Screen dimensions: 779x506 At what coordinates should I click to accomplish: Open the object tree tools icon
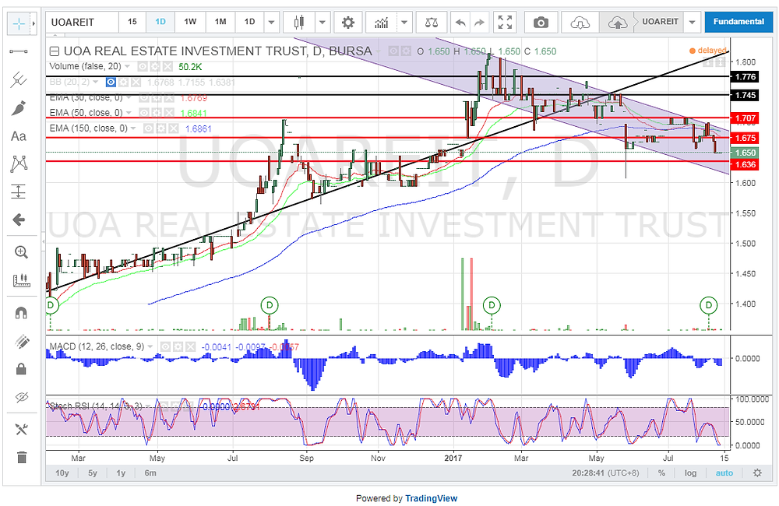click(x=21, y=429)
